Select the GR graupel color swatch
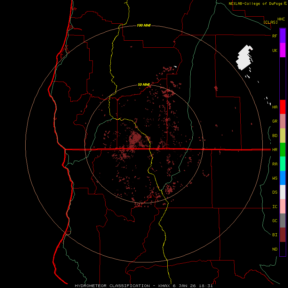Viewport: 288px width, 288px height. tap(283, 121)
